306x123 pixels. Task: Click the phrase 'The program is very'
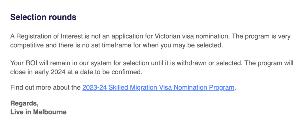point(261,36)
